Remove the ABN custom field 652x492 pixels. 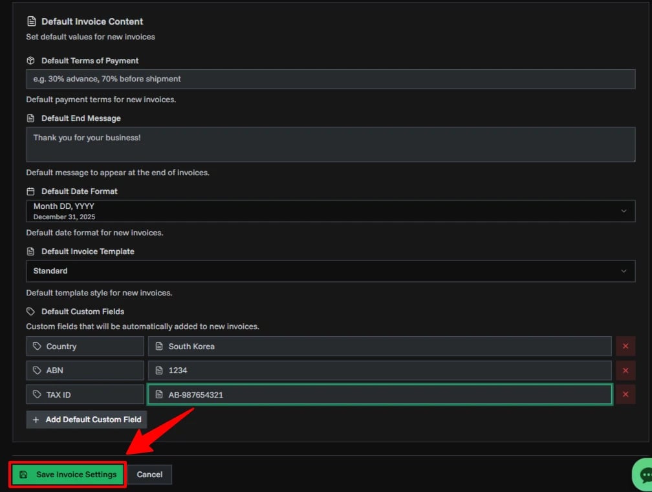point(625,370)
